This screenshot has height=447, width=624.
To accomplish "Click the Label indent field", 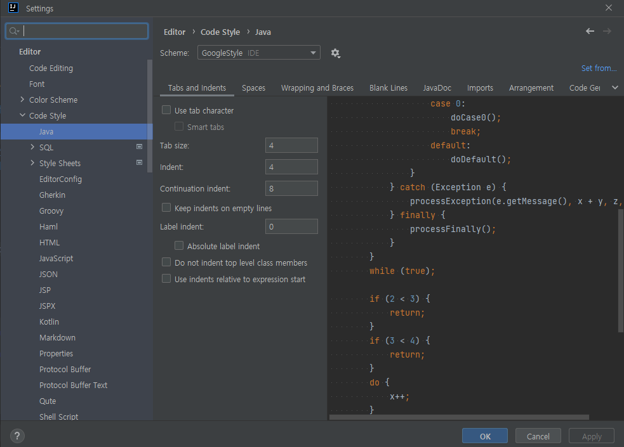I will click(x=291, y=226).
